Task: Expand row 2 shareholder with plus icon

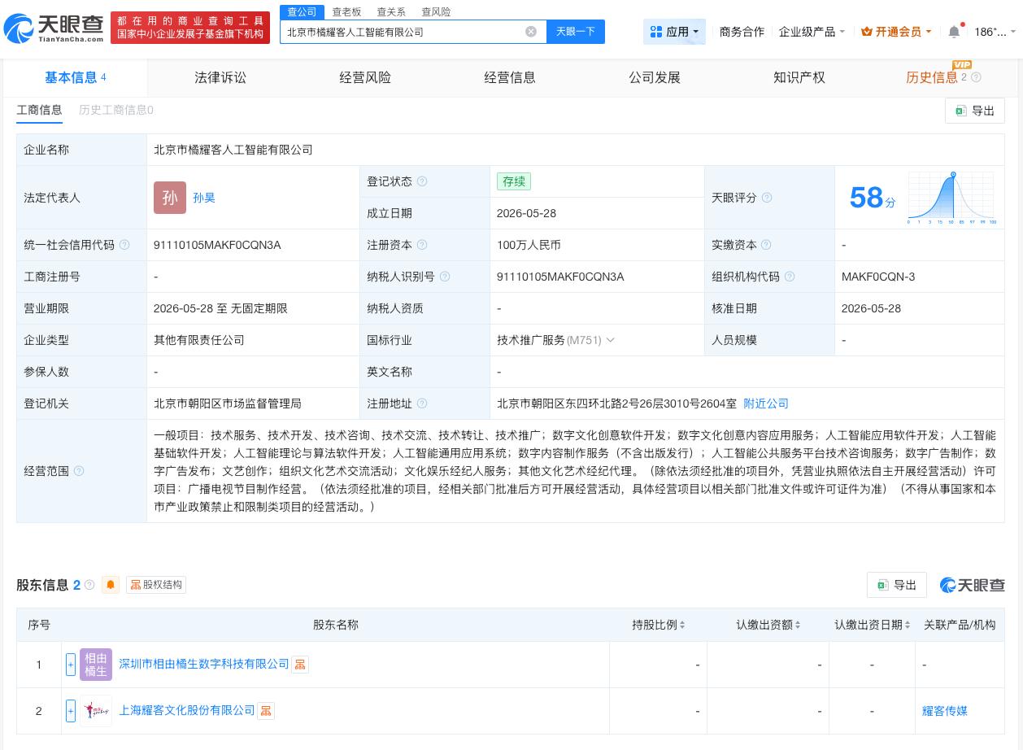Action: [71, 711]
